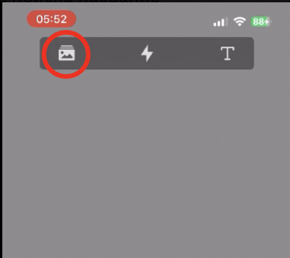Add text with the T icon
The image size is (290, 258).
pyautogui.click(x=228, y=53)
